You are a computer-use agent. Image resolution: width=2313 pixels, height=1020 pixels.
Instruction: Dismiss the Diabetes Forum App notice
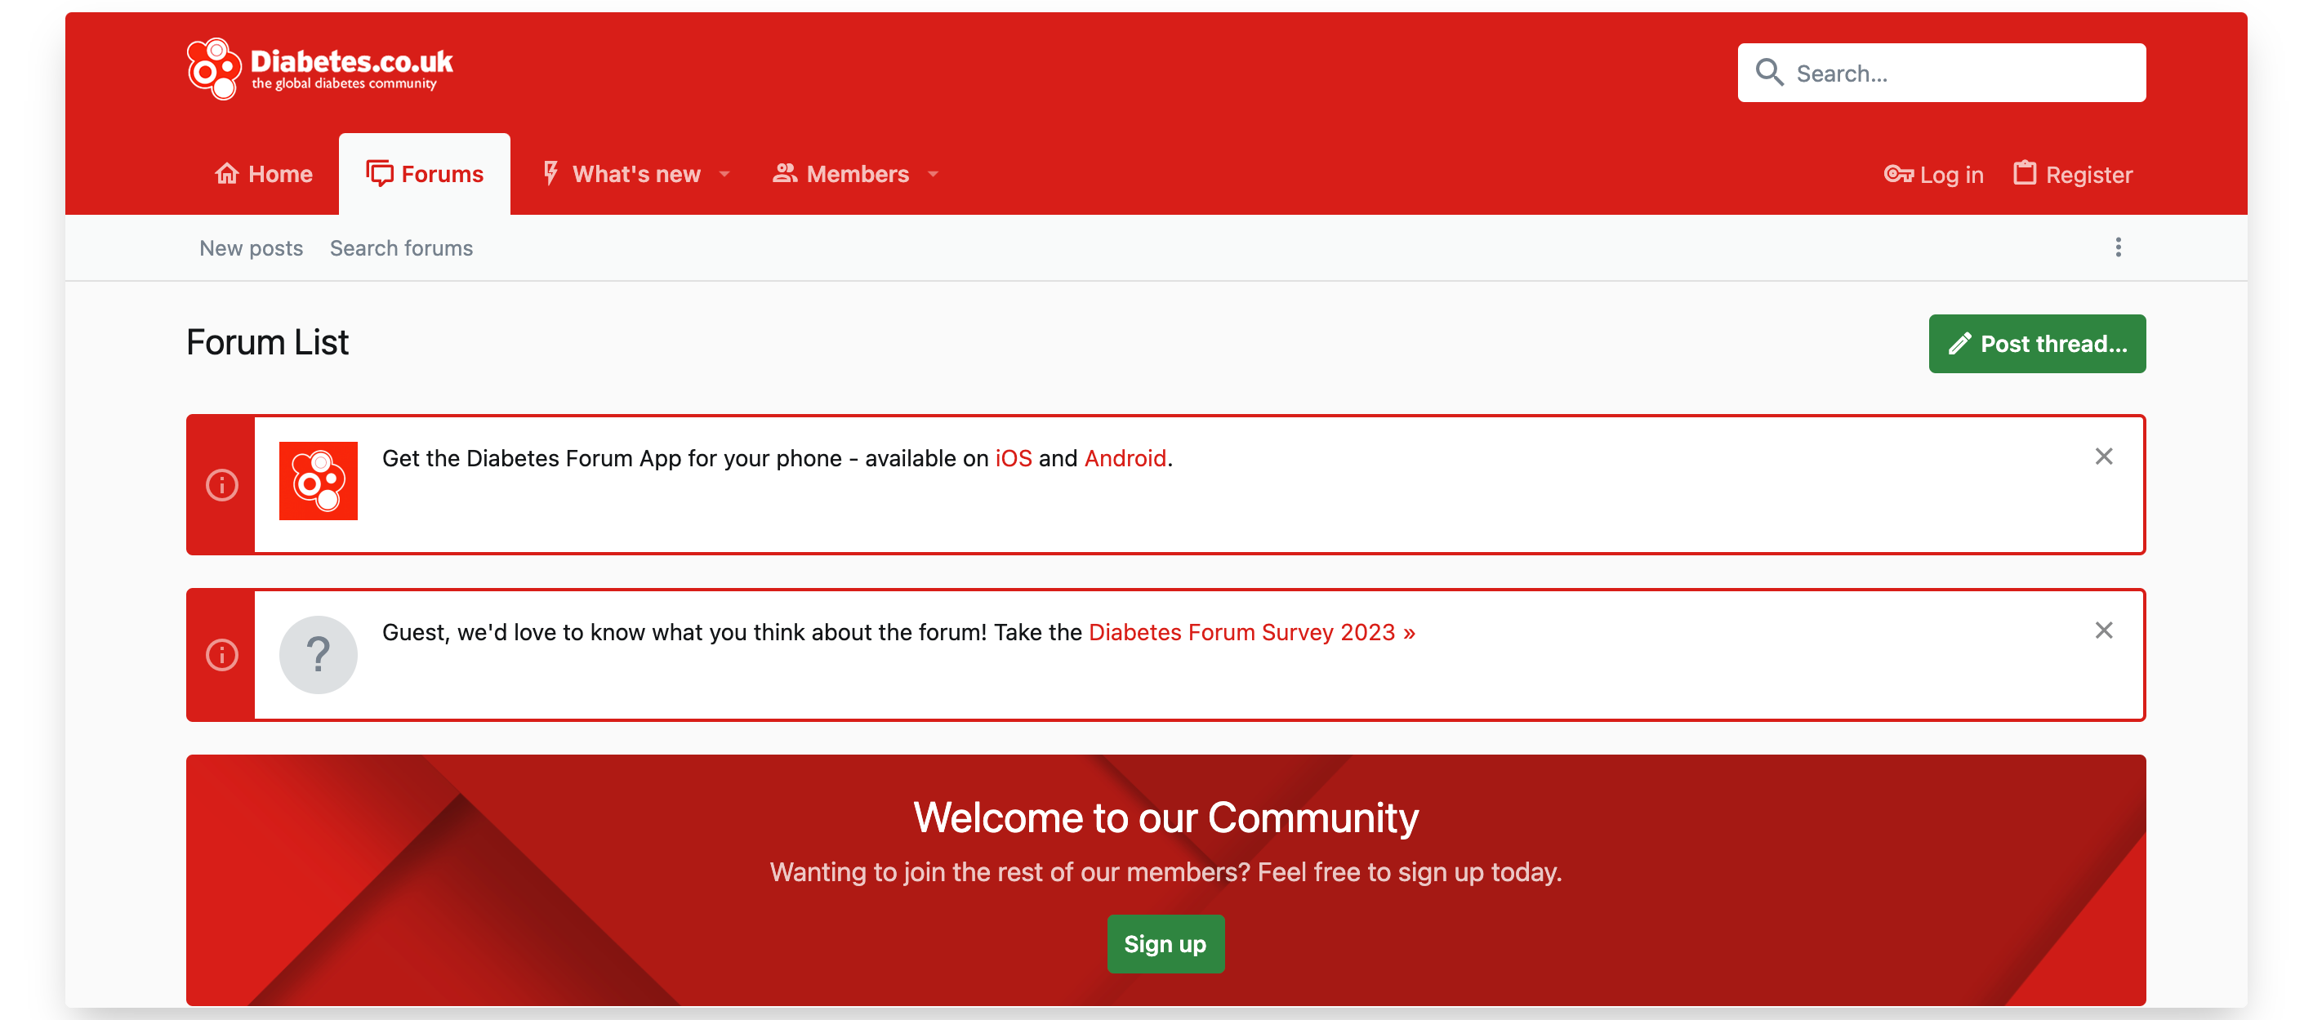[x=2104, y=457]
